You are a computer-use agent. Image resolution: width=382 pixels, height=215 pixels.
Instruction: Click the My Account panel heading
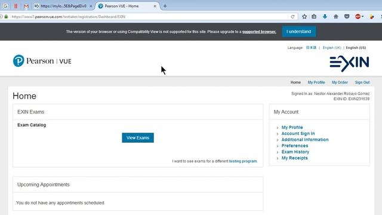point(286,112)
